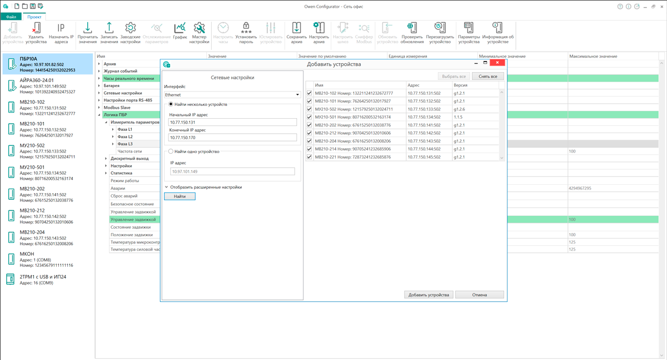Switch to the Проект tab
The height and width of the screenshot is (360, 667).
click(x=36, y=17)
